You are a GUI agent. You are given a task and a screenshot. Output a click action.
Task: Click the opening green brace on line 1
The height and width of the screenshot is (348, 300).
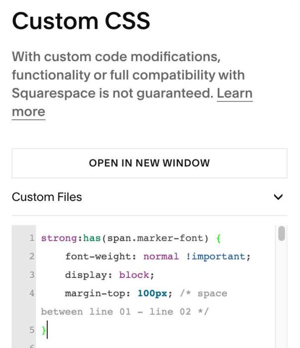pos(218,238)
